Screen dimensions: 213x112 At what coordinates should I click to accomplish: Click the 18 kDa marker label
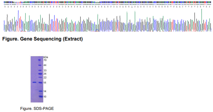tap(45, 83)
